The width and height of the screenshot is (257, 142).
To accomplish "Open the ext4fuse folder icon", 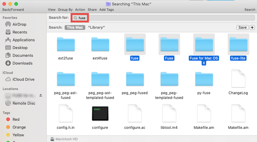I will pyautogui.click(x=100, y=44).
